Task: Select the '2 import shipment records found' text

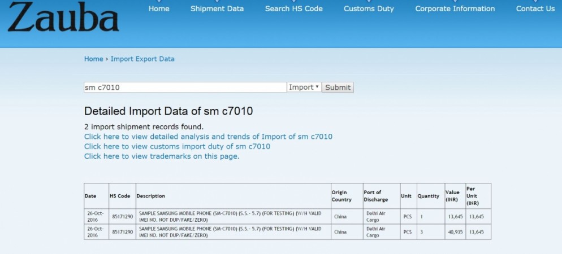Action: (144, 126)
